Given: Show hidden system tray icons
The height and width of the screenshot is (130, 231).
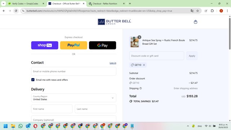Looking at the screenshot, I should point(188,126).
